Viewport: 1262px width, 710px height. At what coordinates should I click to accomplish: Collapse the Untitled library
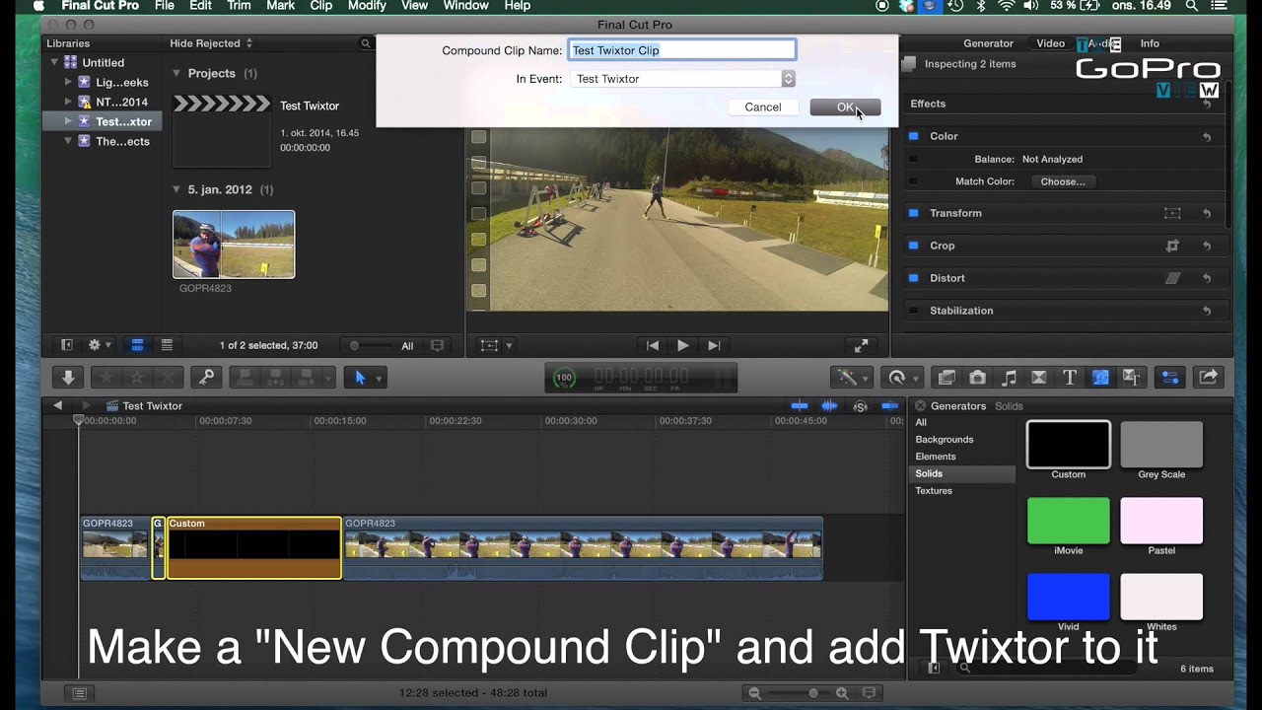[55, 62]
